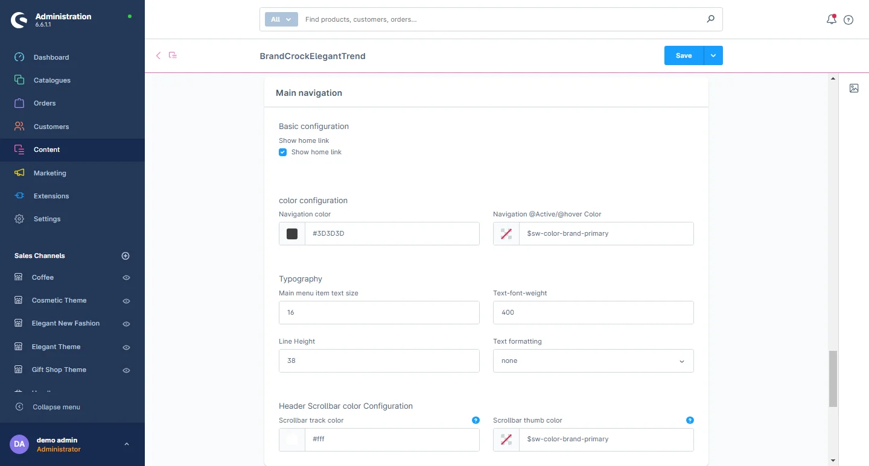Open the help question mark icon
The image size is (869, 466).
pyautogui.click(x=848, y=20)
